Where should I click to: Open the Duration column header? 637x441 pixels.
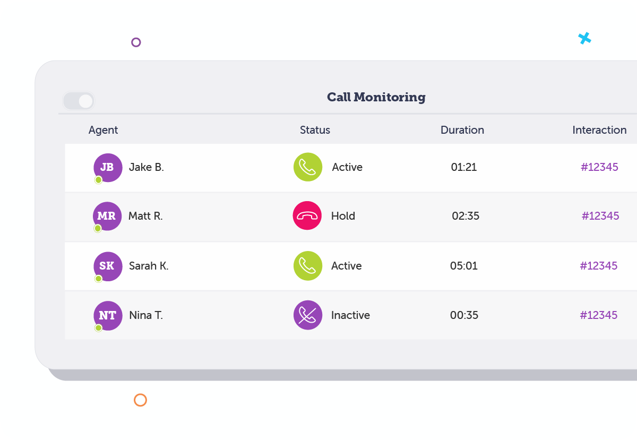462,130
